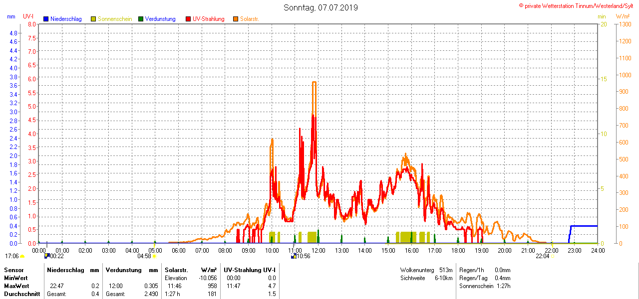Viewport: 639px width, 299px height.
Task: Click the blue precipitation step near 22:47
Action: click(570, 233)
